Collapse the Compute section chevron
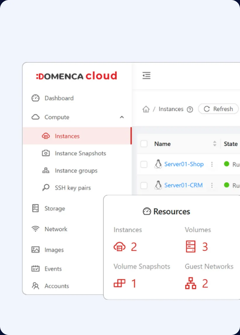This screenshot has width=240, height=335. pyautogui.click(x=122, y=117)
